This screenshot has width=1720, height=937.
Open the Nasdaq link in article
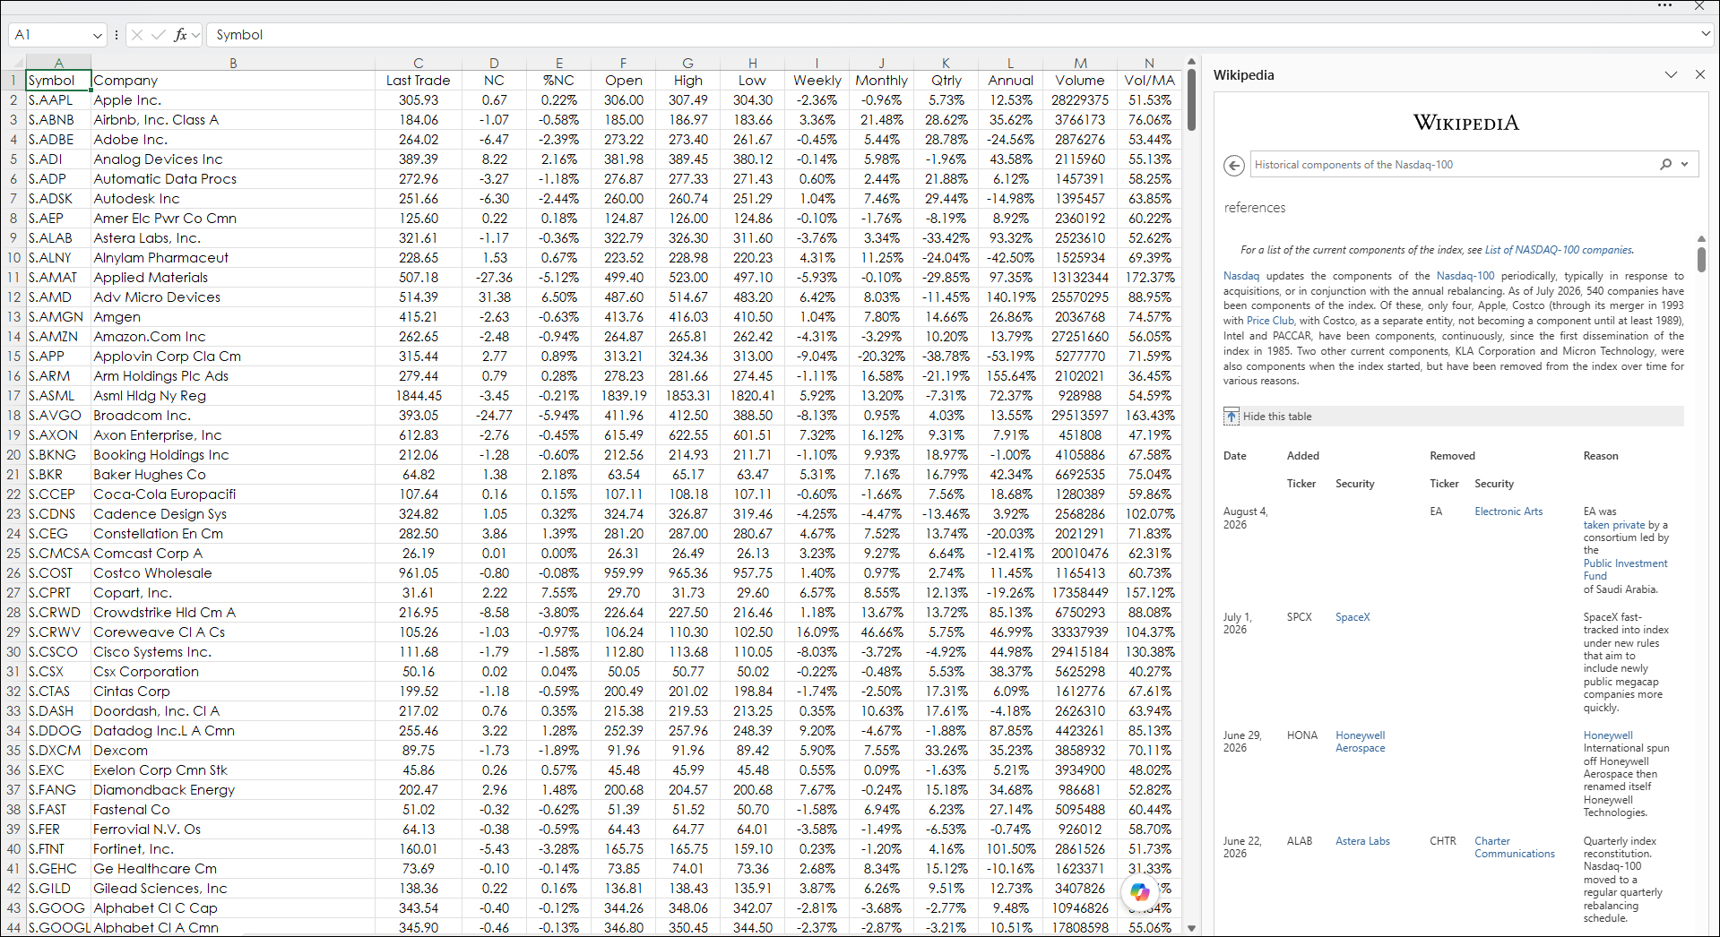pos(1241,276)
